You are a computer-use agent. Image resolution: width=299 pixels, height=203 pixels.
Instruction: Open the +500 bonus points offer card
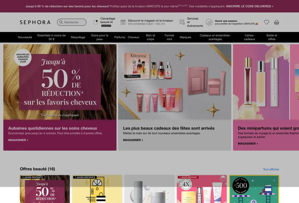pos(254,189)
